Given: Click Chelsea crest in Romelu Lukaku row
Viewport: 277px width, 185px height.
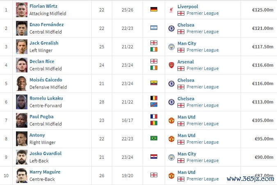Looking at the screenshot, I should [x=171, y=102].
